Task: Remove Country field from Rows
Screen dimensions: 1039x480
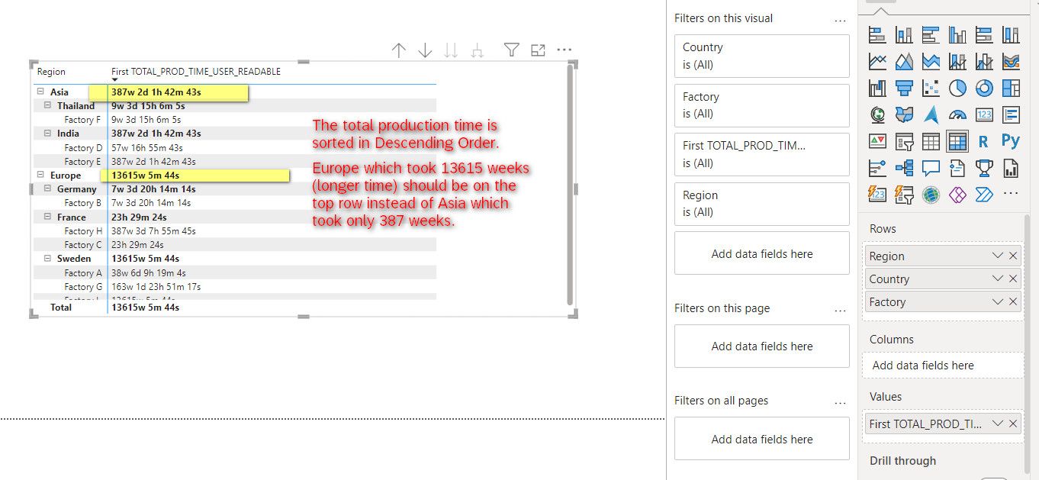Action: point(1013,279)
